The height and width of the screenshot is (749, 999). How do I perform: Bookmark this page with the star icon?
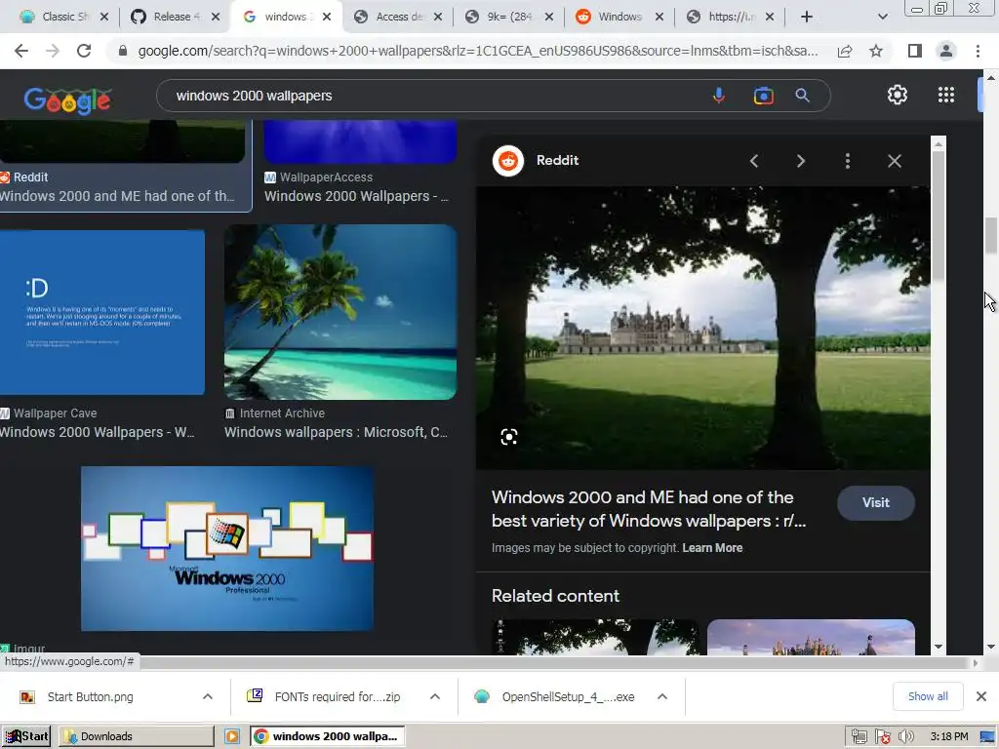tap(876, 51)
